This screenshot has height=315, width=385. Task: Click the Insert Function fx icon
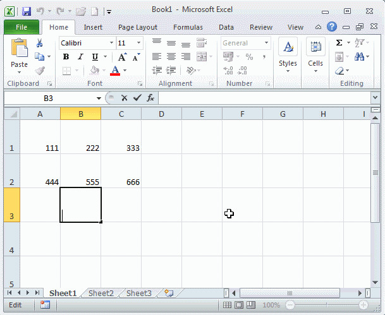[x=150, y=98]
